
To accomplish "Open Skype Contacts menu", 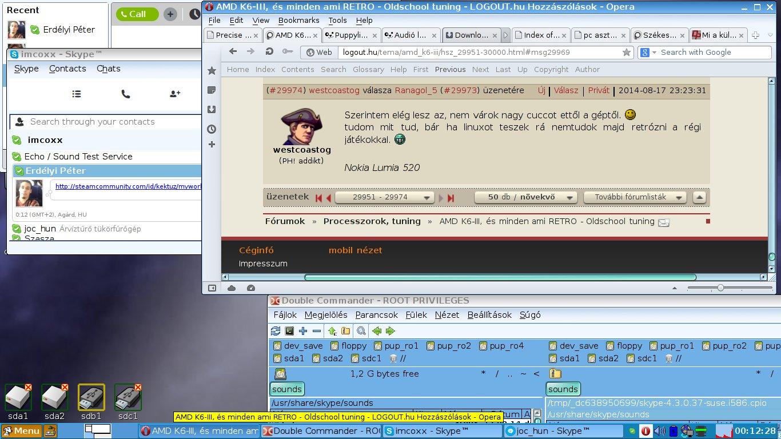I will [x=67, y=69].
